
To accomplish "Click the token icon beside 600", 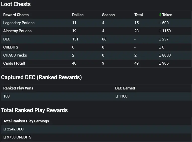I will (160, 23).
